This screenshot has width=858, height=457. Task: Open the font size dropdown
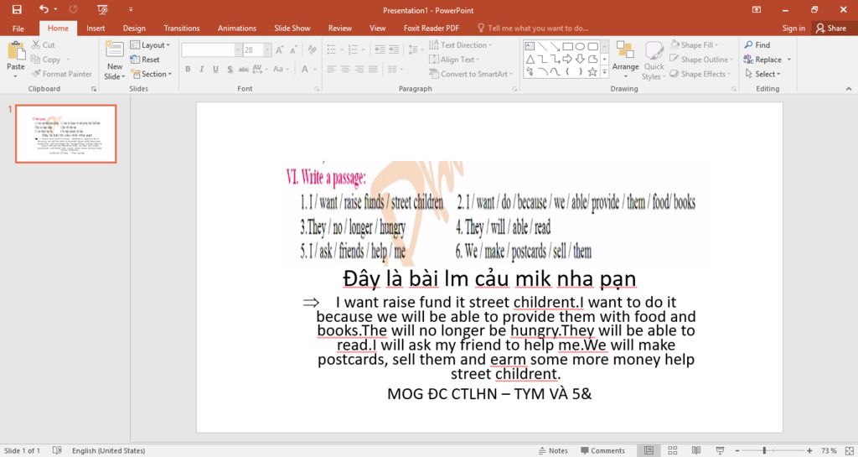(267, 49)
